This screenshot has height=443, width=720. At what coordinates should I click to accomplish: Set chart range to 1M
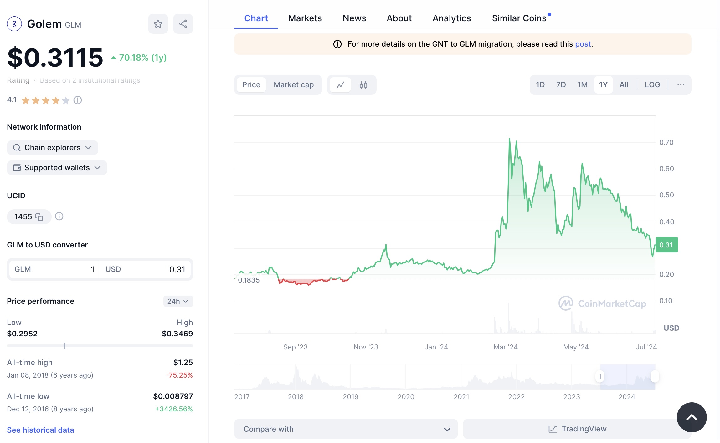[x=582, y=85]
